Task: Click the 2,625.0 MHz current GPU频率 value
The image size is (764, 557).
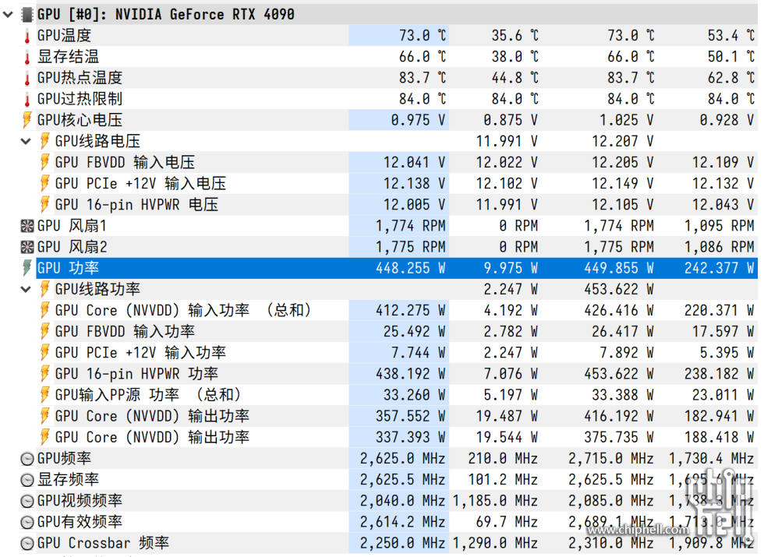Action: click(x=402, y=459)
